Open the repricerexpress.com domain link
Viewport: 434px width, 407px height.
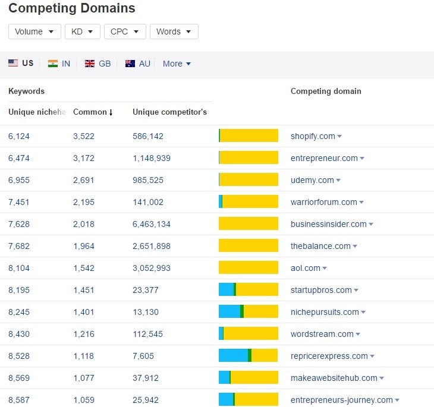(329, 356)
